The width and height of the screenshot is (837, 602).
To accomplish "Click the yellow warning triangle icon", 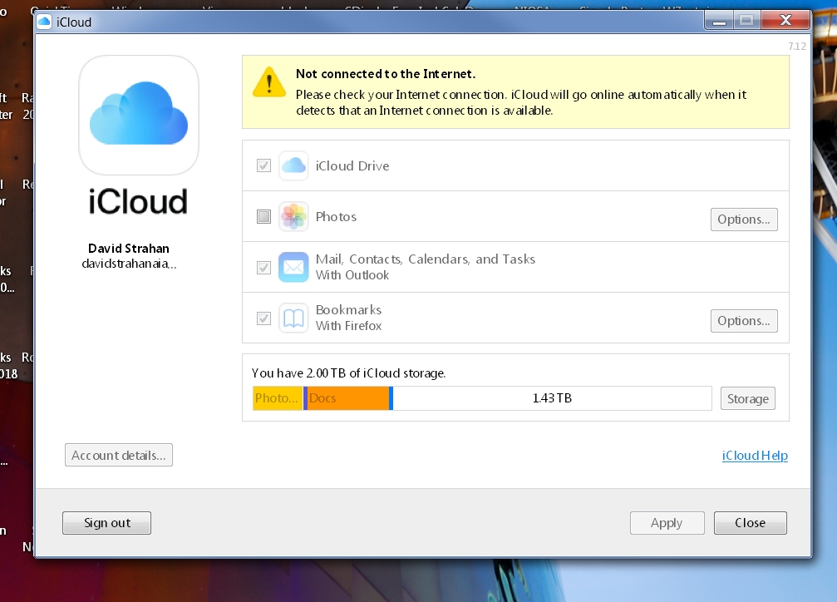I will 269,82.
